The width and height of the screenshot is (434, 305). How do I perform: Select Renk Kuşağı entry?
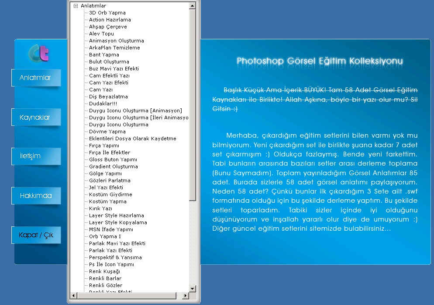click(105, 271)
